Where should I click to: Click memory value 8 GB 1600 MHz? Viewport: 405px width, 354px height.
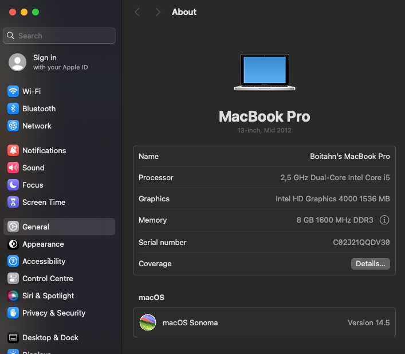[x=335, y=220]
